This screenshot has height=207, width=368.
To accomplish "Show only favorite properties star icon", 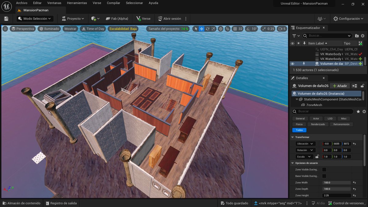I will [358, 112].
